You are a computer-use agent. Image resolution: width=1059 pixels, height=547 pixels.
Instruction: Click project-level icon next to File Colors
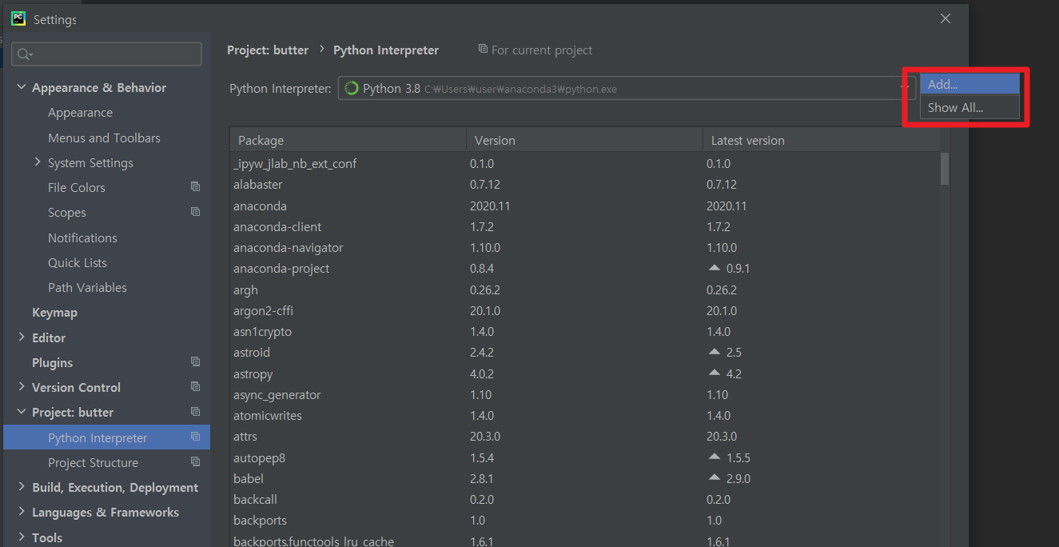(x=195, y=187)
